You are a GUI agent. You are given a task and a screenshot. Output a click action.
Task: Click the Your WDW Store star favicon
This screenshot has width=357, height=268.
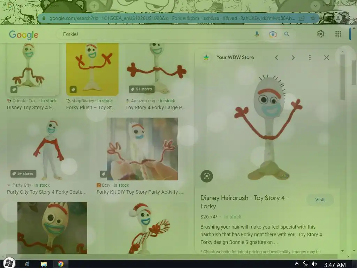point(206,58)
